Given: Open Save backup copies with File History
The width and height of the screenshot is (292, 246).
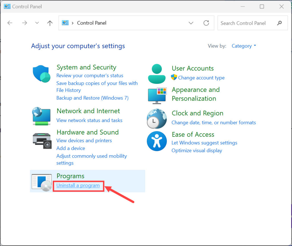Looking at the screenshot, I should (x=97, y=87).
